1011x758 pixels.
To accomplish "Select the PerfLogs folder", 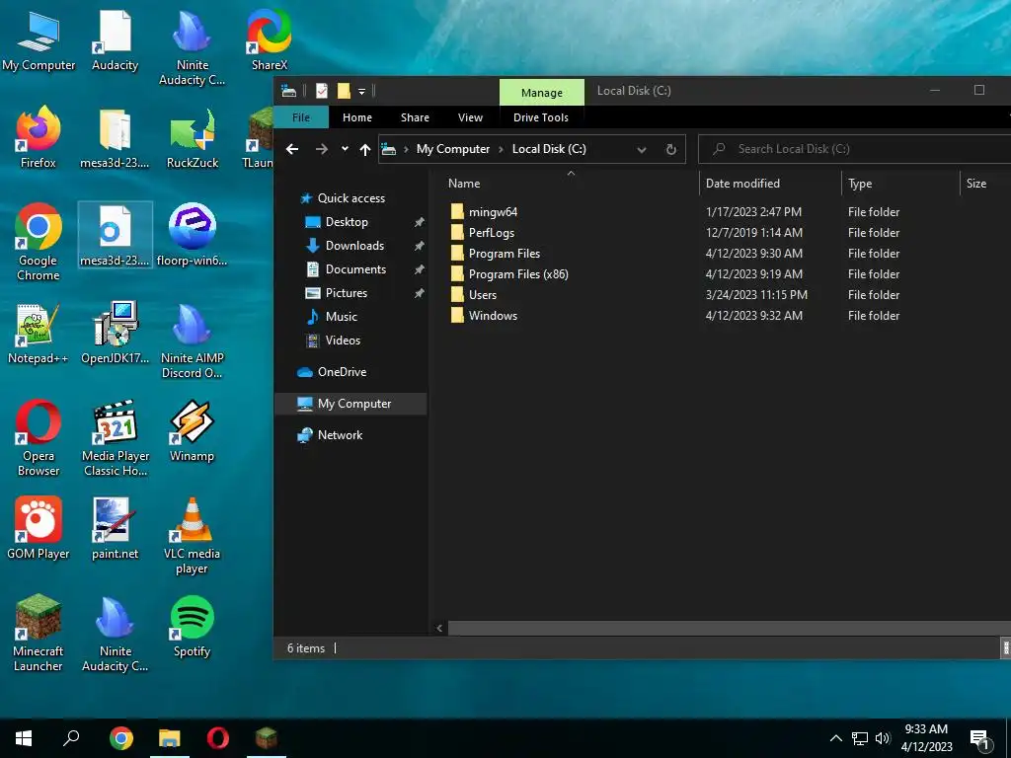I will pyautogui.click(x=492, y=233).
